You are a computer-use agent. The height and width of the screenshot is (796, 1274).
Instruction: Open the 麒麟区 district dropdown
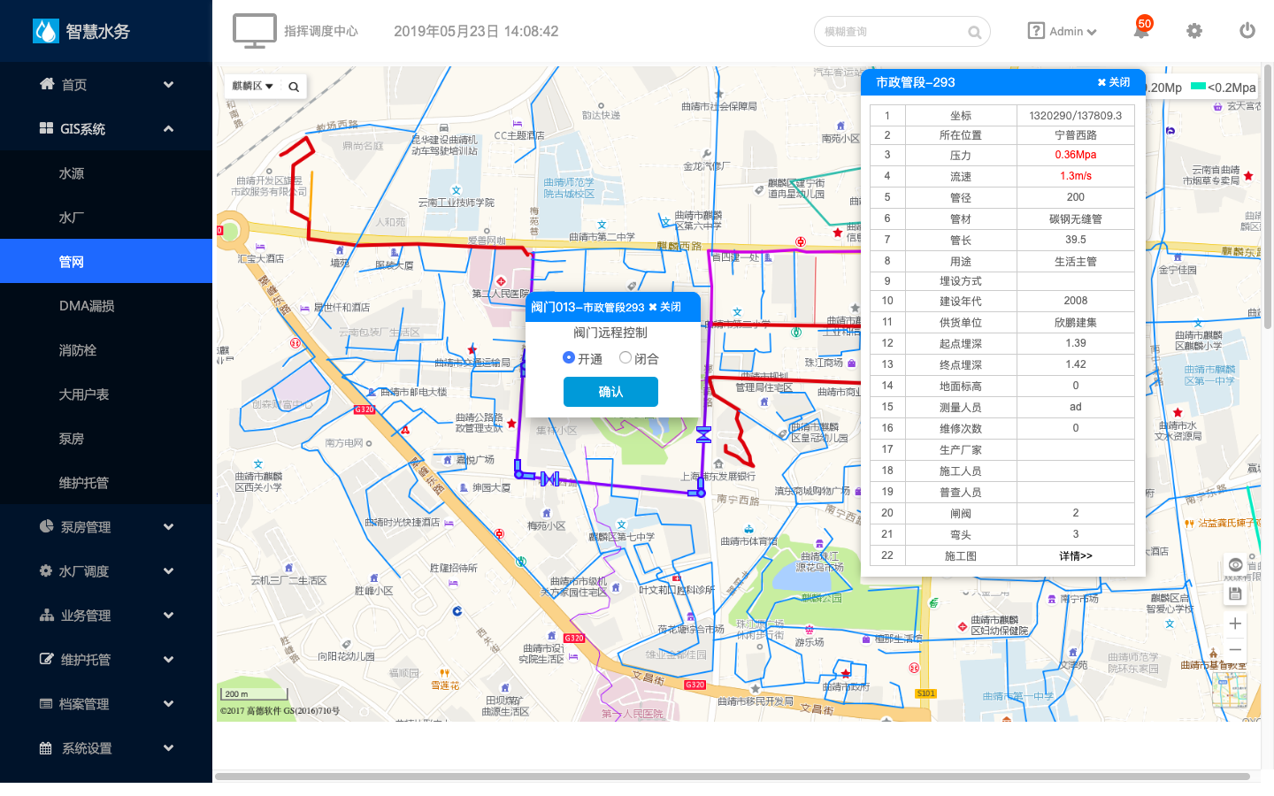252,87
